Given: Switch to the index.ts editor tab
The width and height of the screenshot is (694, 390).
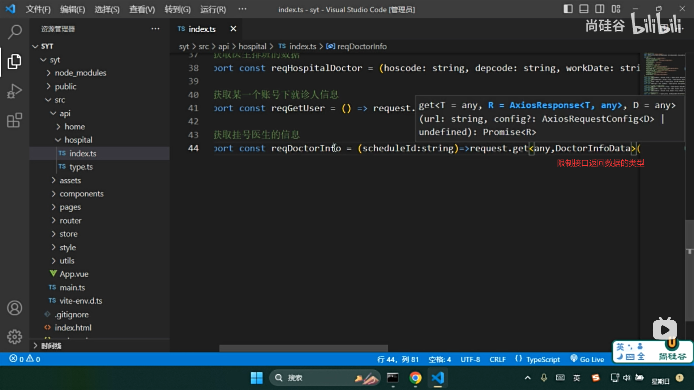Looking at the screenshot, I should [202, 29].
